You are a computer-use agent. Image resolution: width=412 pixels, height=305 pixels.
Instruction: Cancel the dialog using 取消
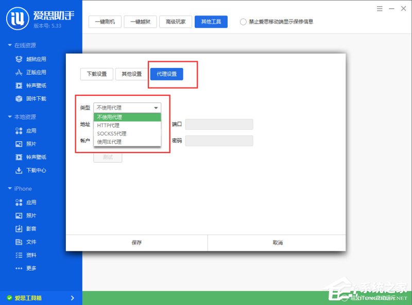[277, 242]
